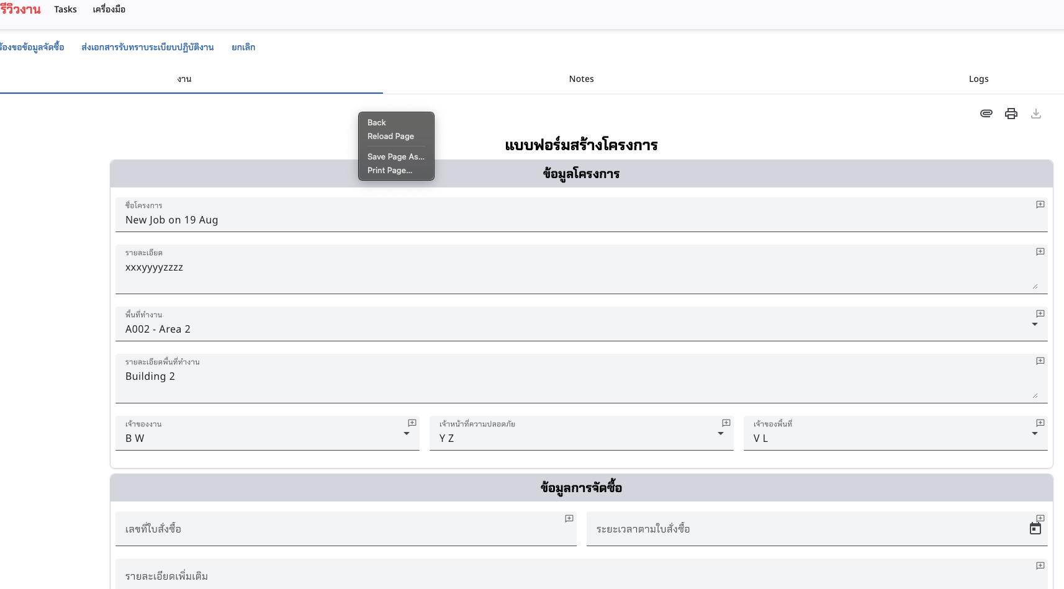Image resolution: width=1064 pixels, height=589 pixels.
Task: Switch to the Notes tab
Action: (x=581, y=79)
